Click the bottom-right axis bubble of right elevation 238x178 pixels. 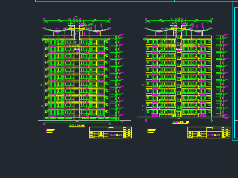[x=212, y=121]
